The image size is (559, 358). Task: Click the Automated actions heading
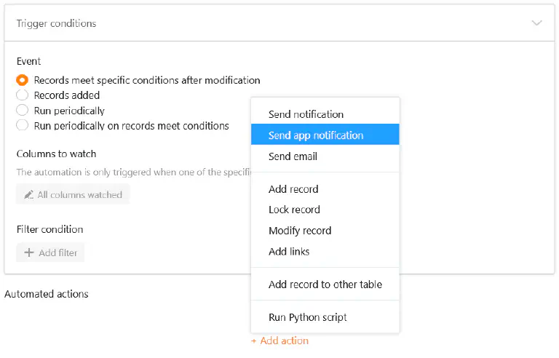tap(47, 294)
